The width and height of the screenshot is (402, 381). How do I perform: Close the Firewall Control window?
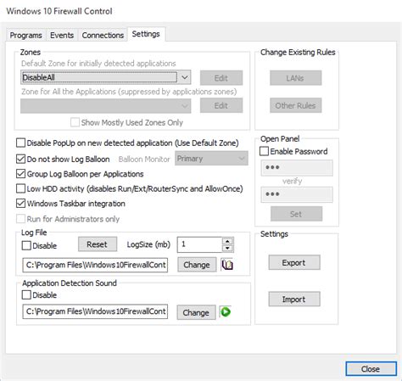pos(371,369)
